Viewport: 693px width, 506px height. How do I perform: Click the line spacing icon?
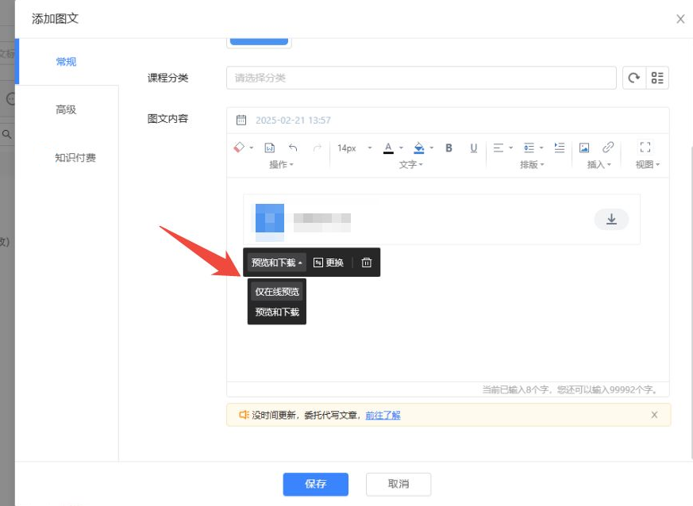point(529,148)
